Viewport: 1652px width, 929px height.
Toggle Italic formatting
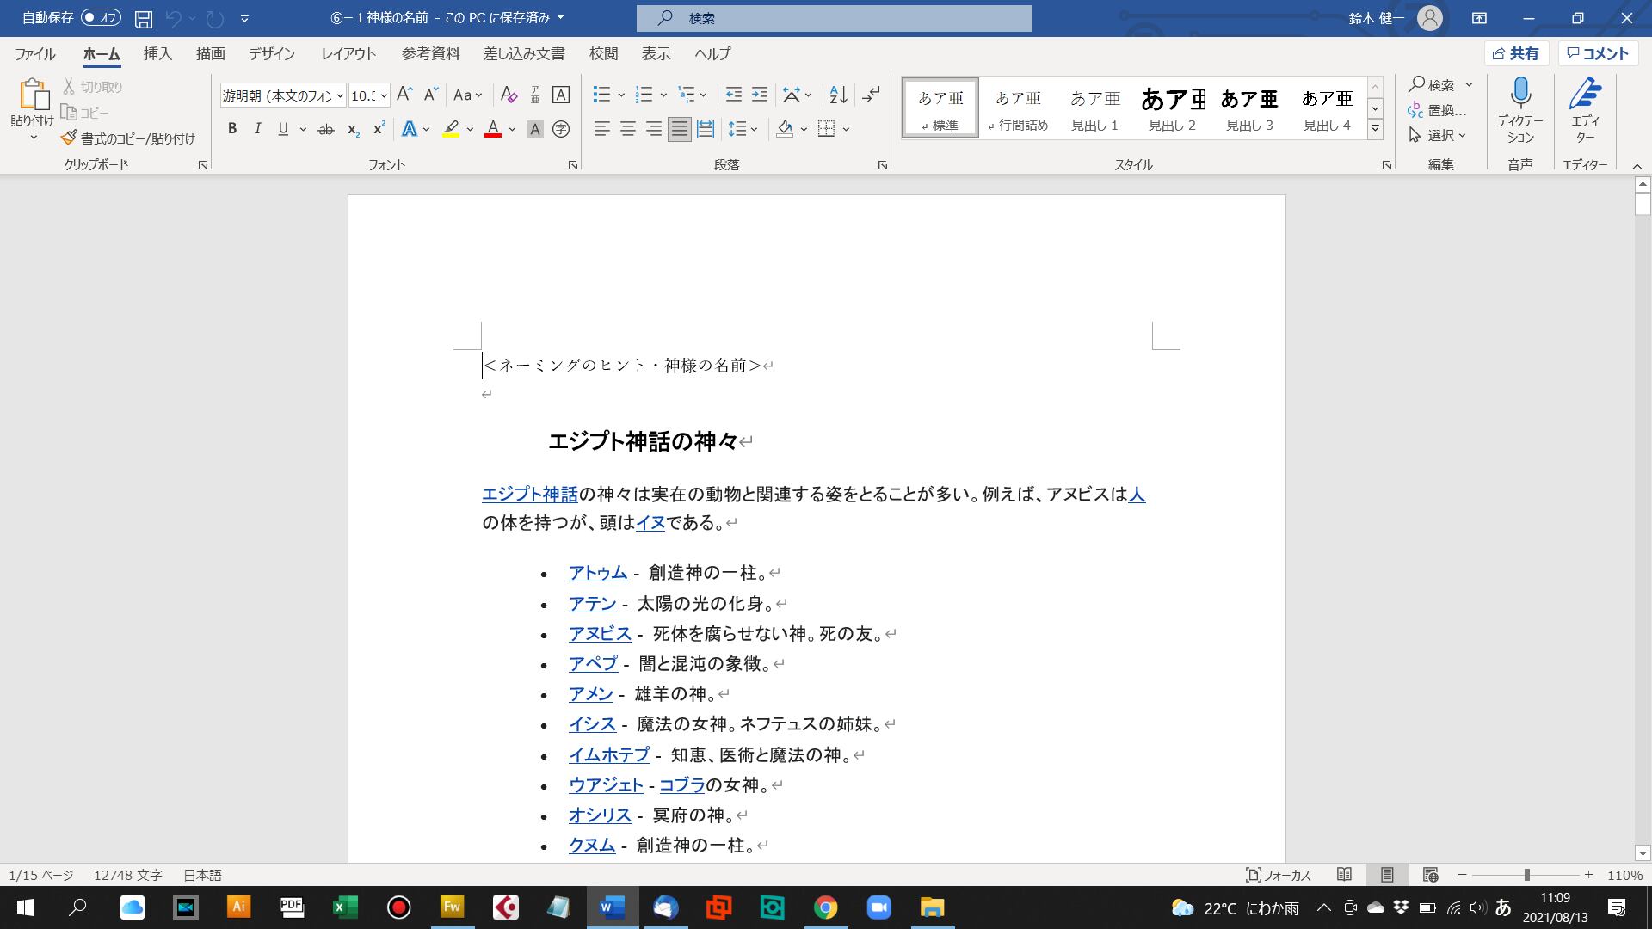257,129
